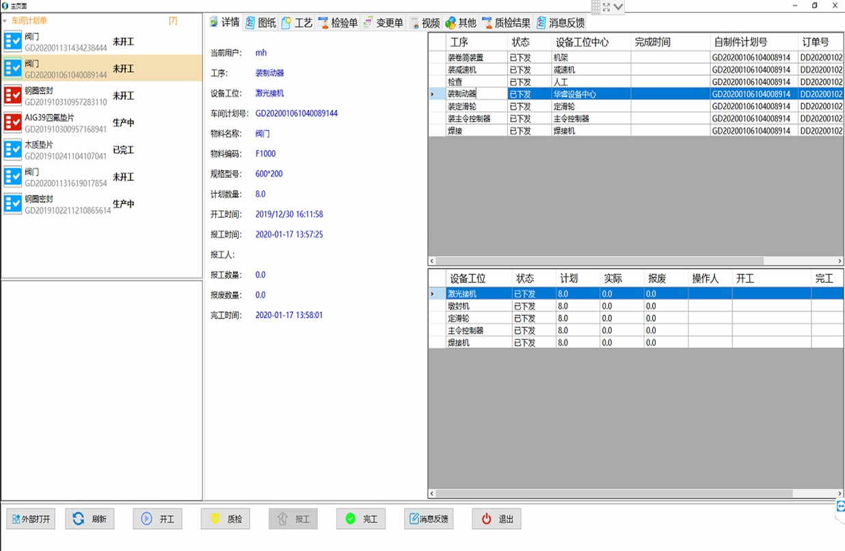Toggle the red checklist icon for AIG39四氟垫片
Screen dimensions: 845x551
[x=12, y=122]
